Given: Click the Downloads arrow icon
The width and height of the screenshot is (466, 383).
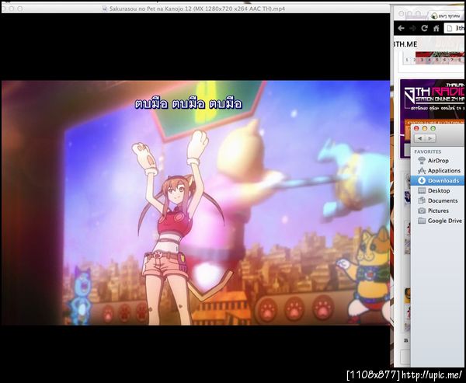Looking at the screenshot, I should click(422, 180).
